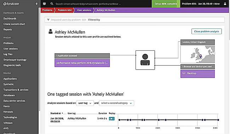This screenshot has width=230, height=134.
Task: Click the first dot on the session timeline
Action: click(119, 120)
